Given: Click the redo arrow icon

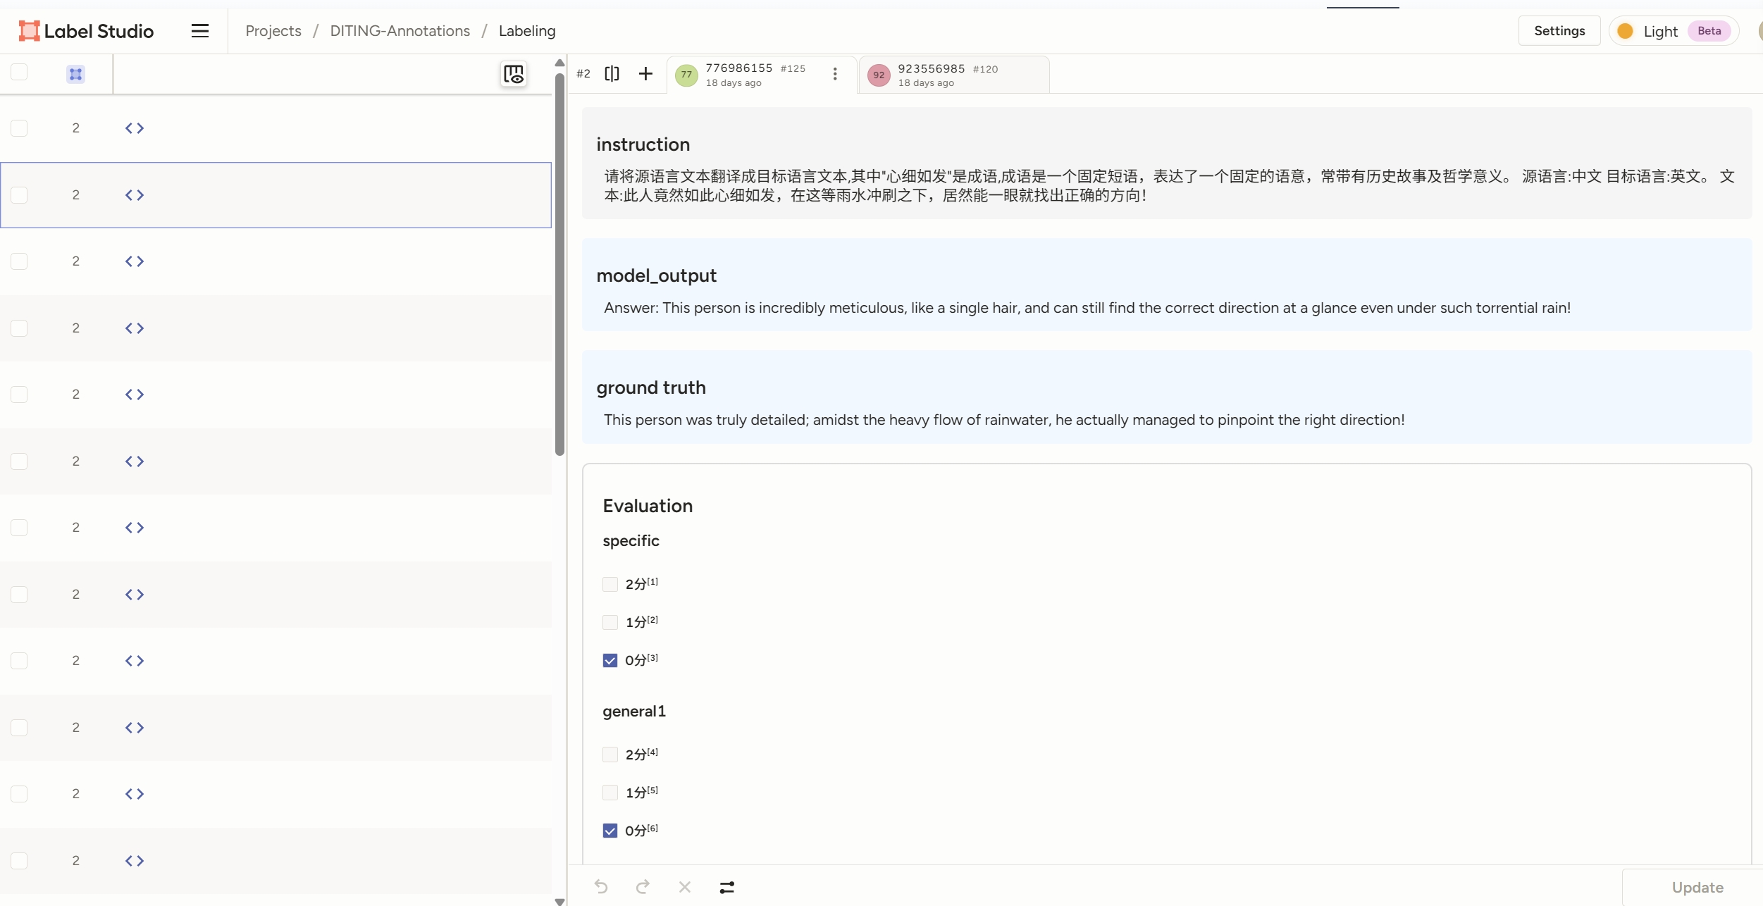Looking at the screenshot, I should pos(643,887).
